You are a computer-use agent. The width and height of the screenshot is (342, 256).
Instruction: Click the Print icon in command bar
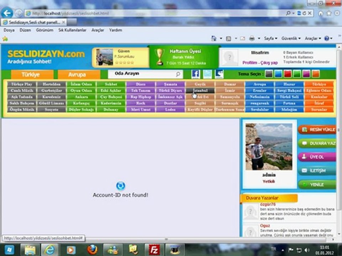(x=252, y=38)
